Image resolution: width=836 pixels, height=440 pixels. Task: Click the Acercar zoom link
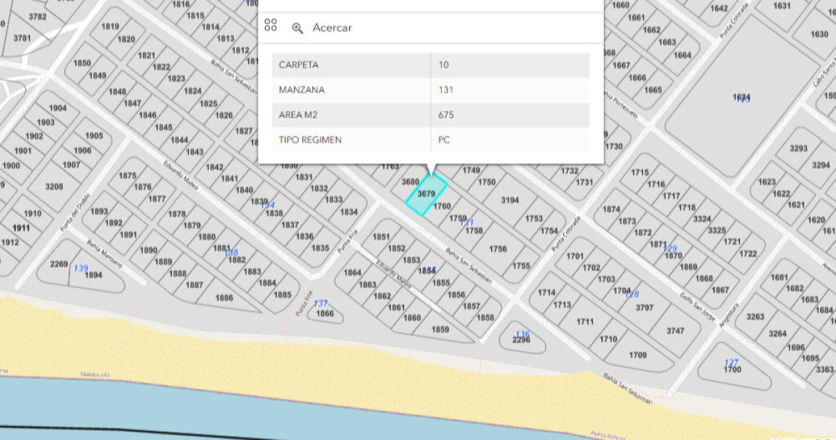click(x=332, y=27)
